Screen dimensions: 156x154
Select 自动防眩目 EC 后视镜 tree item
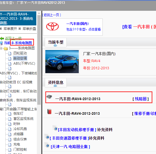[16, 82]
